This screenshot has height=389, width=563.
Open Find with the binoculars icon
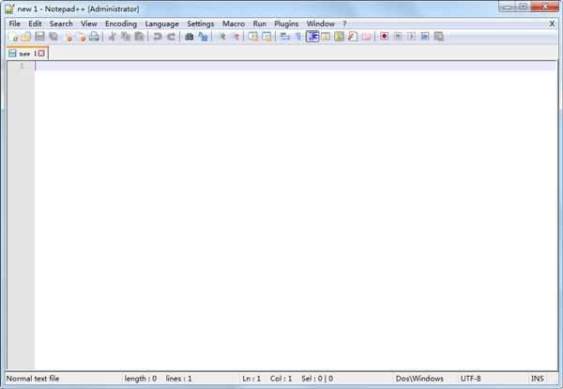click(190, 37)
